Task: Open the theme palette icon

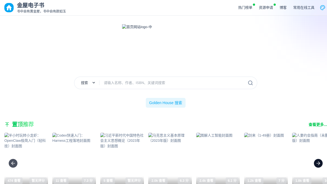Action: (x=323, y=8)
